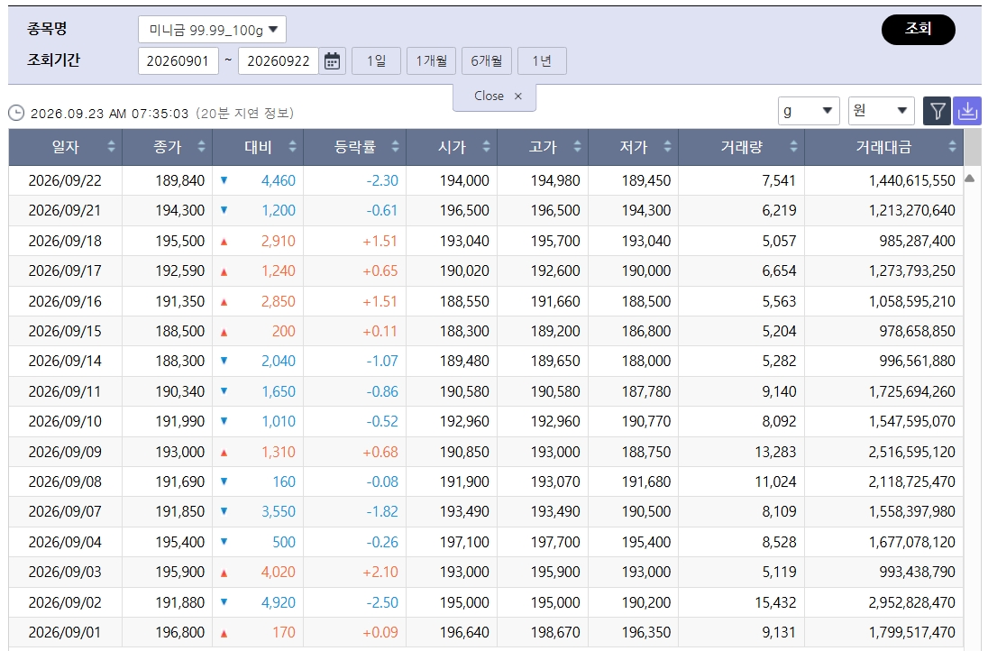Screen dimensions: 988x651
Task: Open the 원 currency unit dropdown
Action: 881,111
